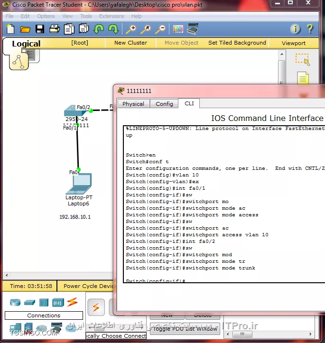The height and width of the screenshot is (343, 325).
Task: Click the 11111111 window title bar
Action: pos(219,91)
